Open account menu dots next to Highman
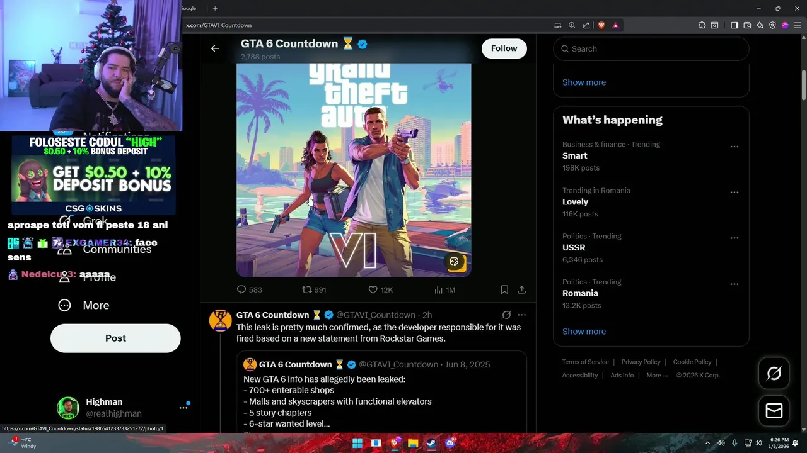 183,408
